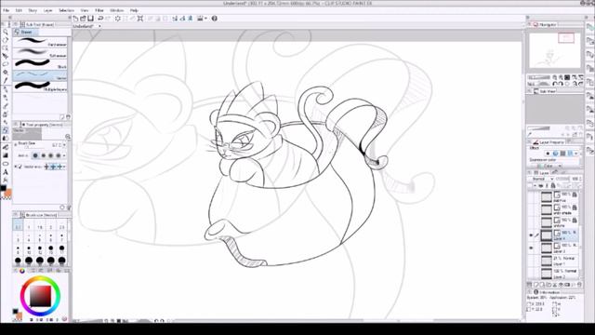Choose first anti-aliasing level option
The width and height of the screenshot is (595, 335).
click(35, 155)
